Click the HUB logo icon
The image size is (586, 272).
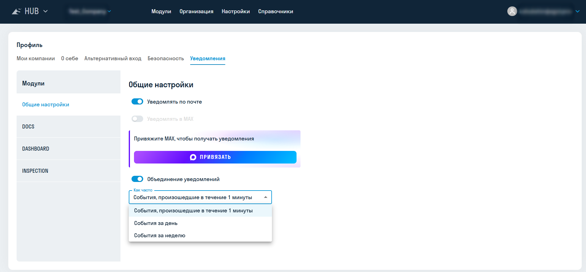(x=16, y=11)
